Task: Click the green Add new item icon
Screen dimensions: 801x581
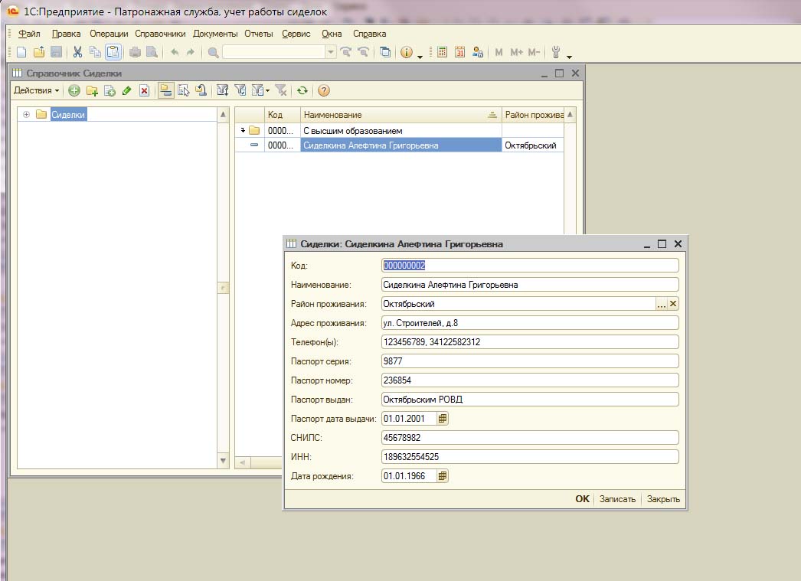Action: (74, 90)
